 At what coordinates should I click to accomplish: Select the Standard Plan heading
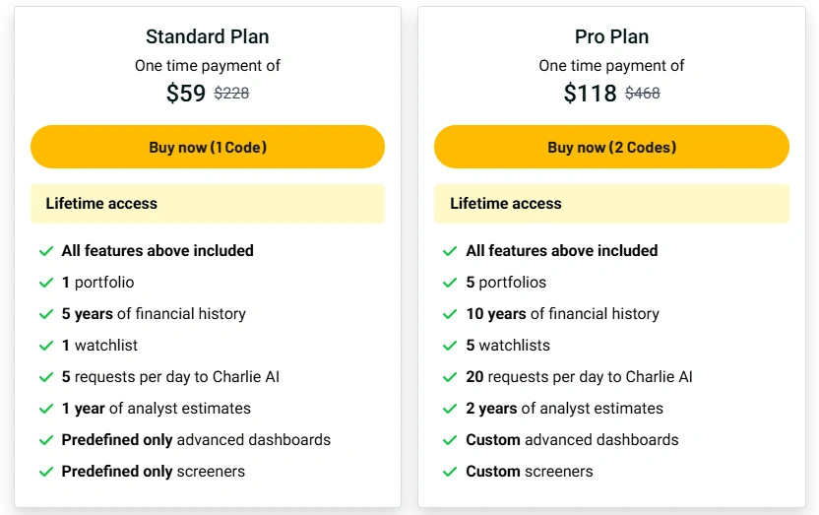coord(208,36)
